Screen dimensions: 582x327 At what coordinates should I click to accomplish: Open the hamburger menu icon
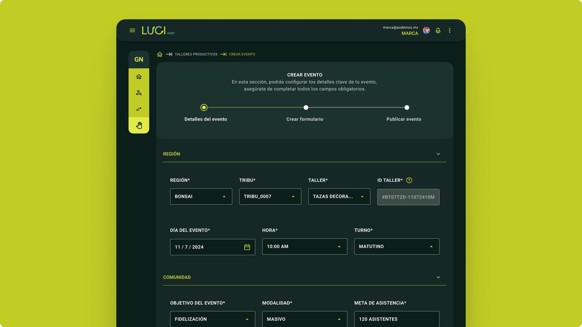132,31
